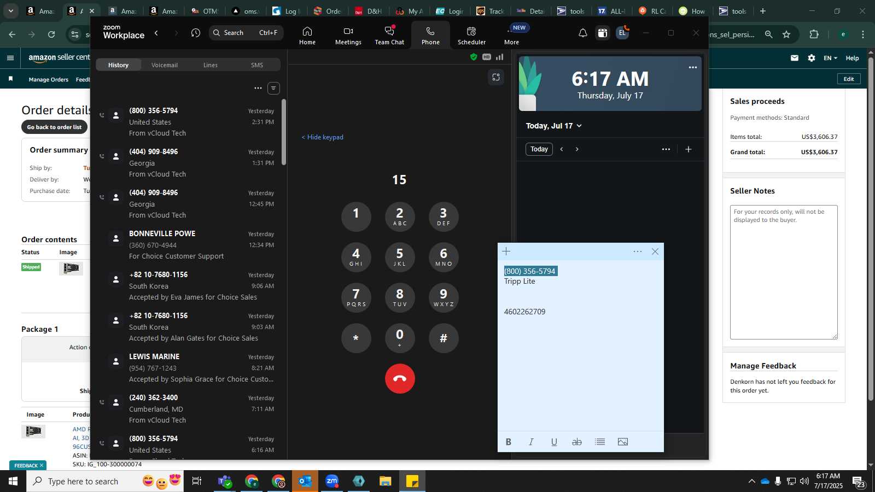Add new calendar event plus icon
Viewport: 875px width, 492px height.
[689, 149]
